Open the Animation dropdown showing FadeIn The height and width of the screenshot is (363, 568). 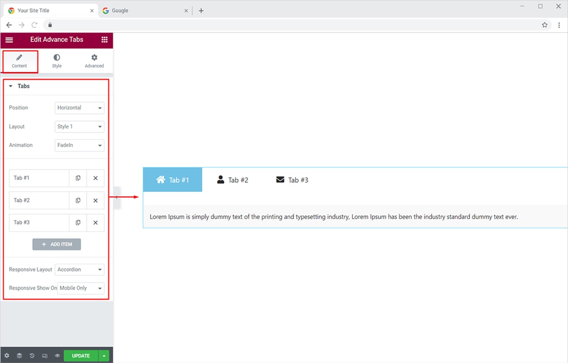pos(80,145)
